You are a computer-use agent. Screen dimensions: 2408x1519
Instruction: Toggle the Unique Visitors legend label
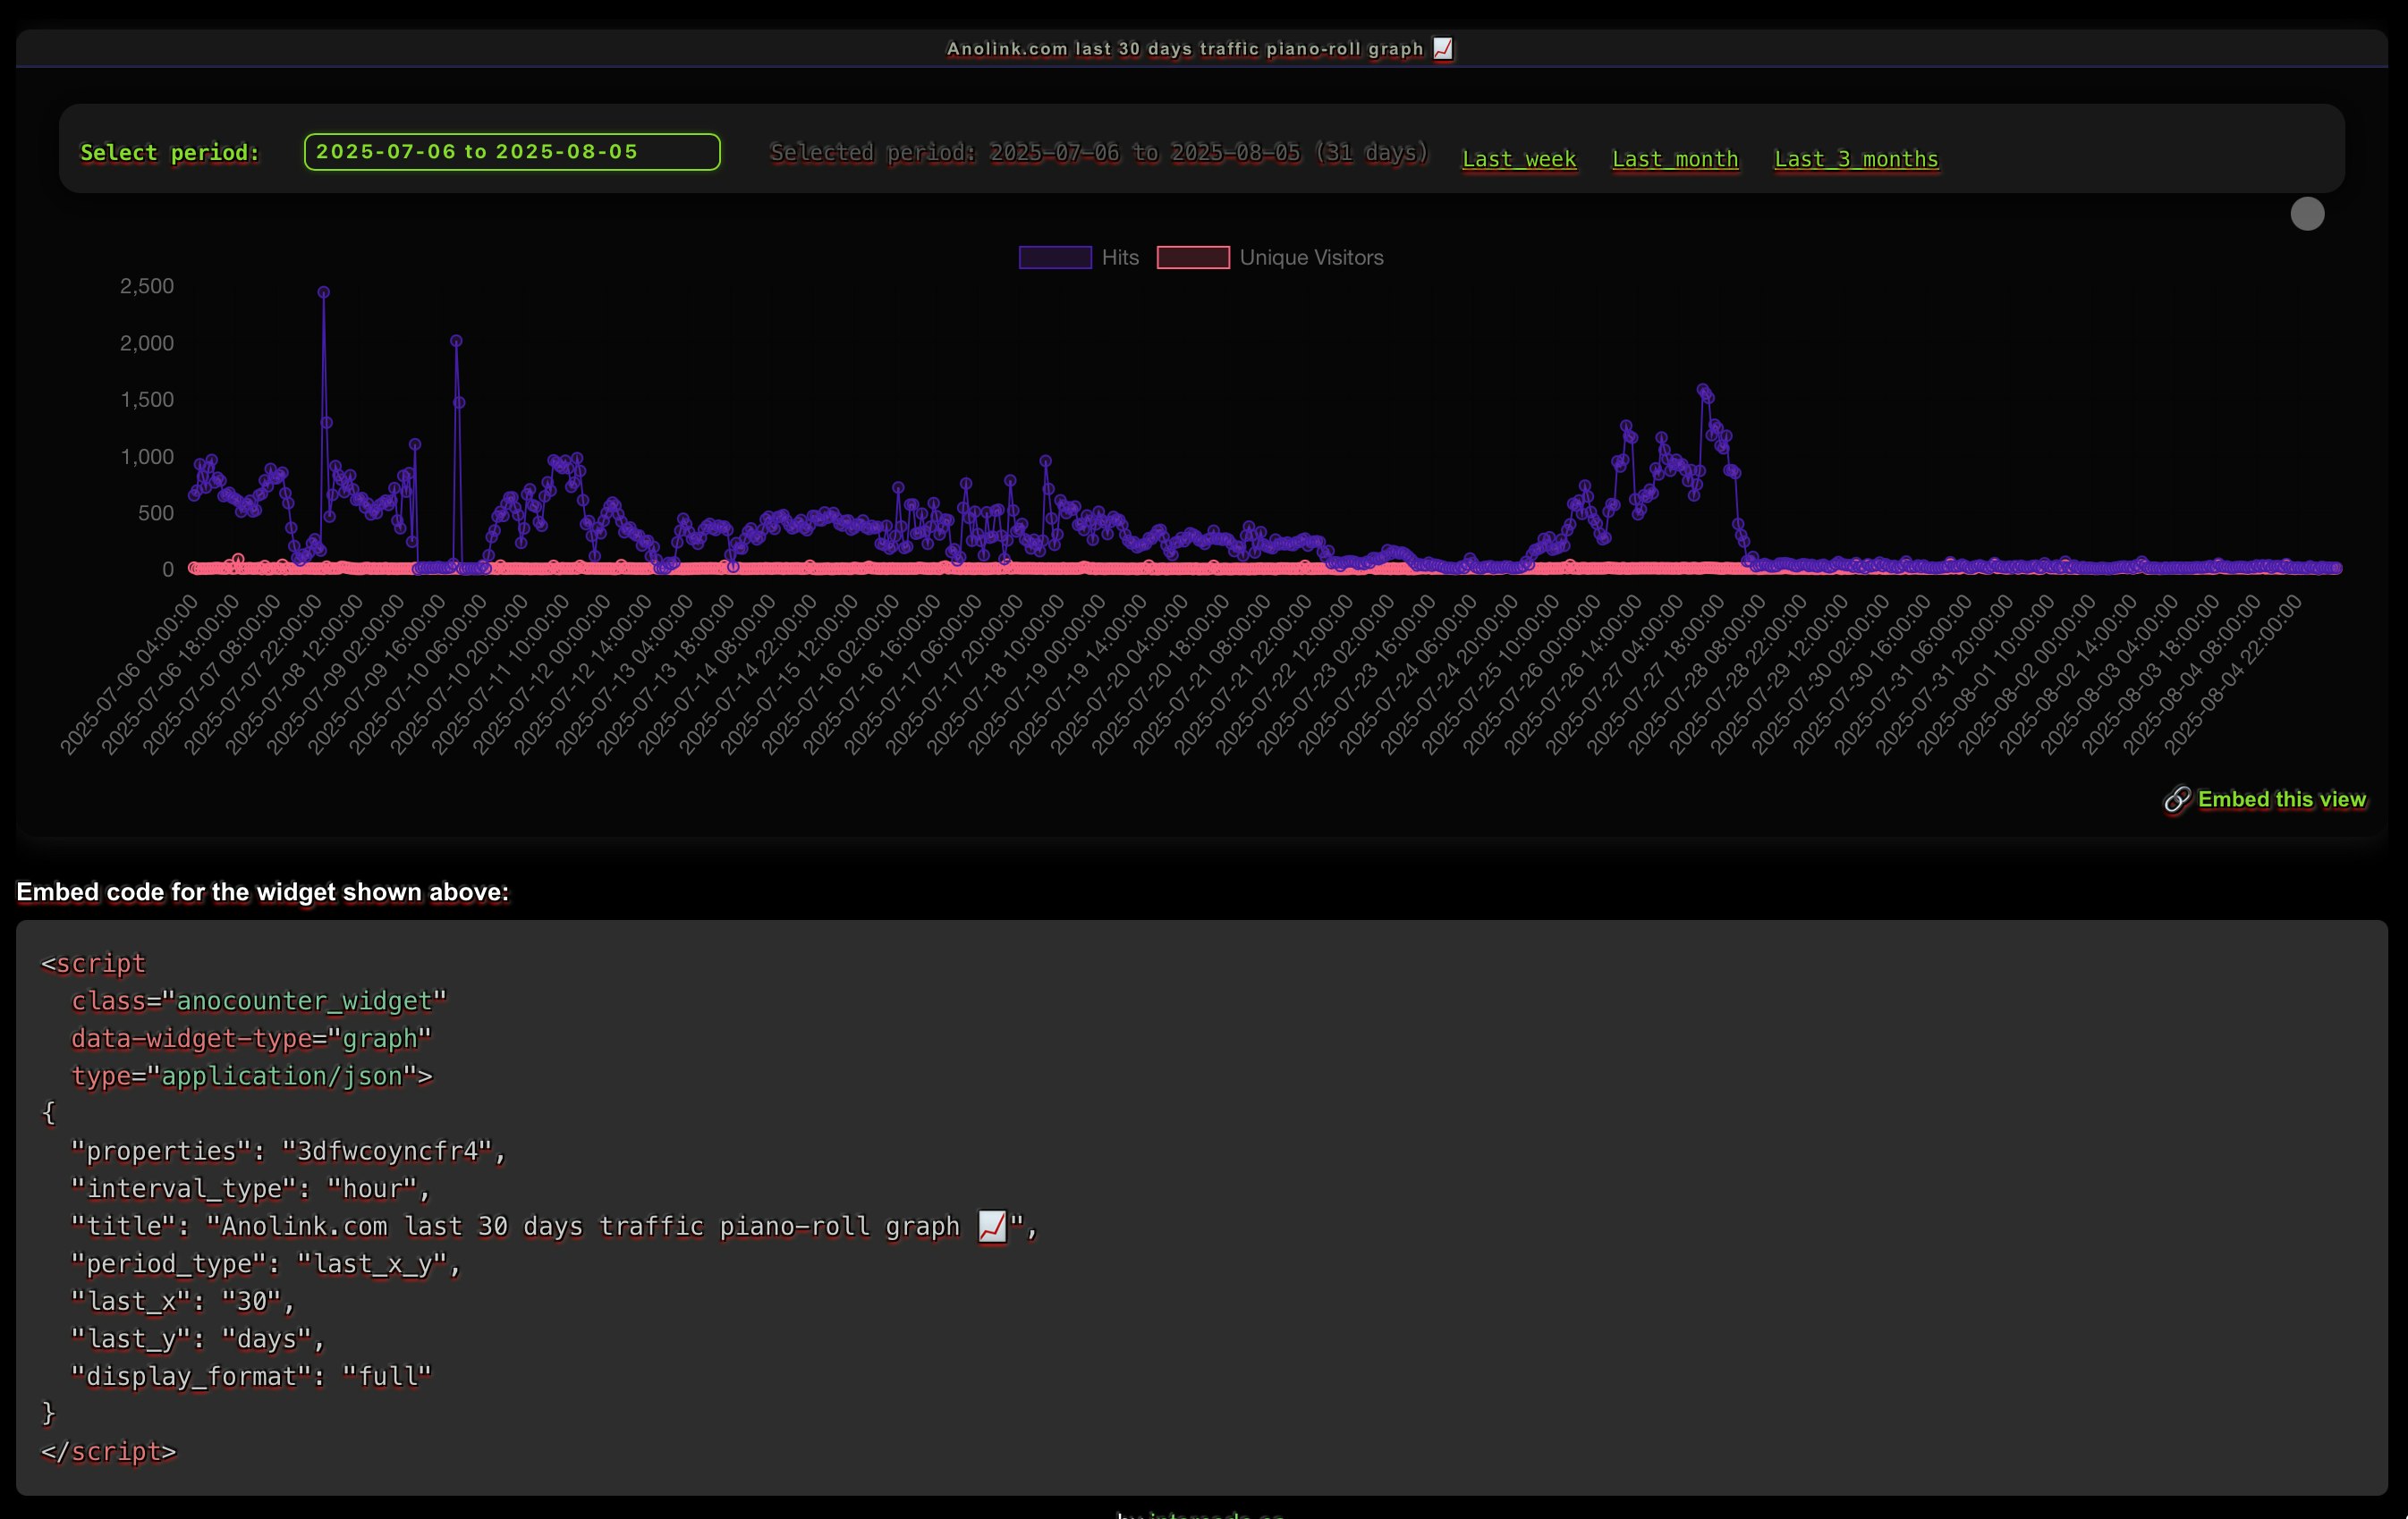pyautogui.click(x=1311, y=257)
